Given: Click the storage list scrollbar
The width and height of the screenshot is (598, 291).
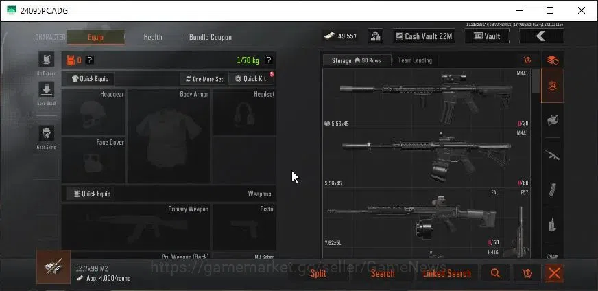Looking at the screenshot, I should [536, 81].
